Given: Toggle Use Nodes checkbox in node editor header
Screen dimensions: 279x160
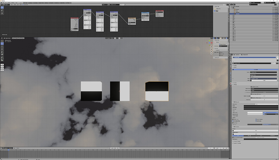Looking at the screenshot, I should pos(23,4).
